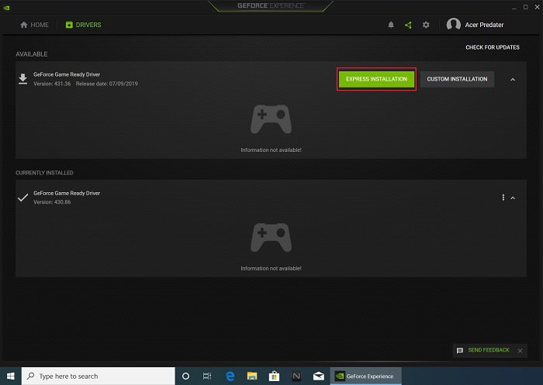
Task: Open the notifications bell icon
Action: click(x=391, y=25)
